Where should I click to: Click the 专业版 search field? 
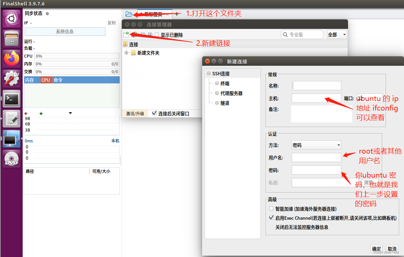point(302,35)
